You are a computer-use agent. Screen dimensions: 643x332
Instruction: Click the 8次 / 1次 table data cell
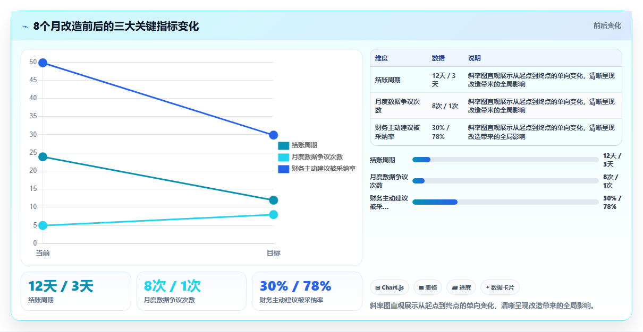(445, 106)
